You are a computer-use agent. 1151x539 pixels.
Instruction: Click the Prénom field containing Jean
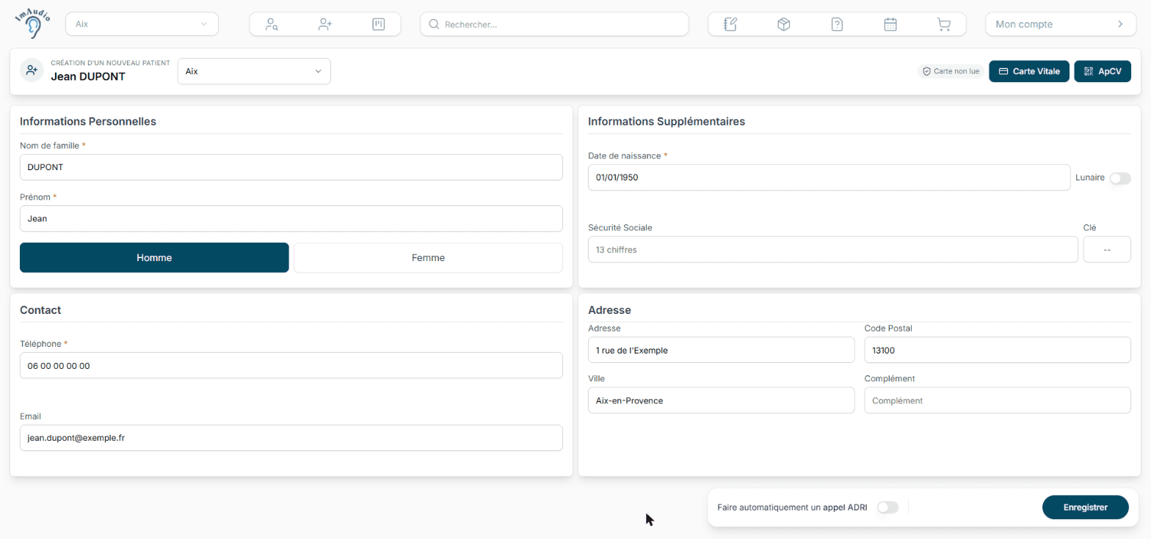click(291, 219)
